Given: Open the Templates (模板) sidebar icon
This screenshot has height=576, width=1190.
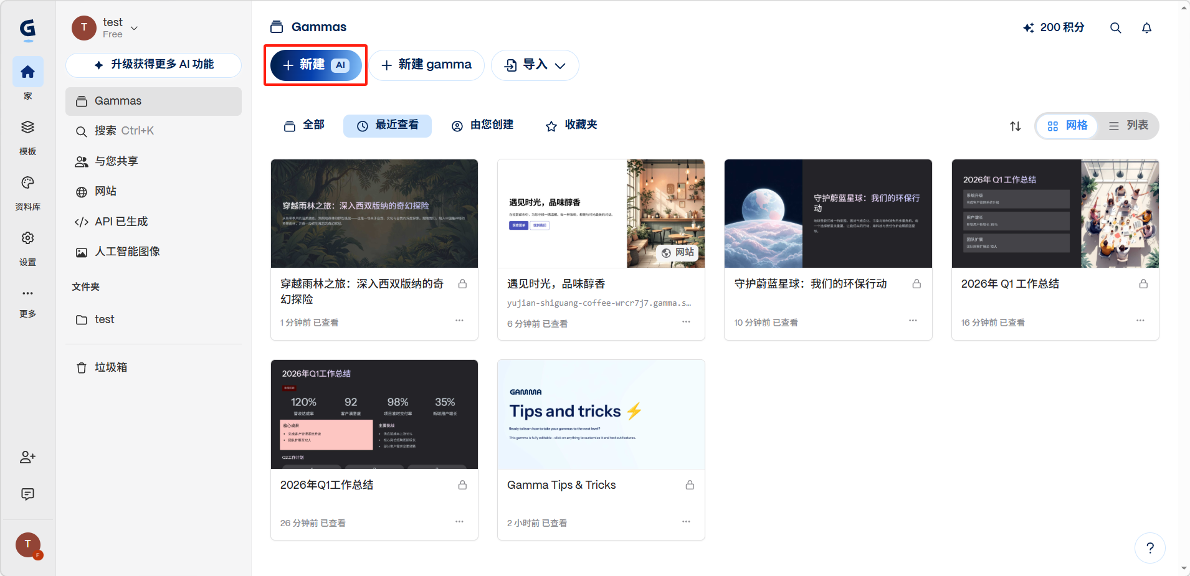Looking at the screenshot, I should pyautogui.click(x=27, y=128).
